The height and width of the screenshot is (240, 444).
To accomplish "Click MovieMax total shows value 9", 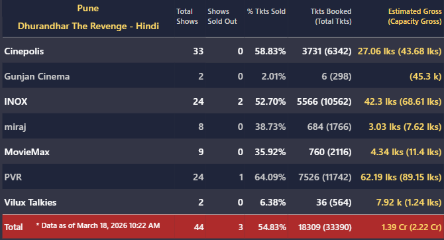I will pyautogui.click(x=201, y=152).
